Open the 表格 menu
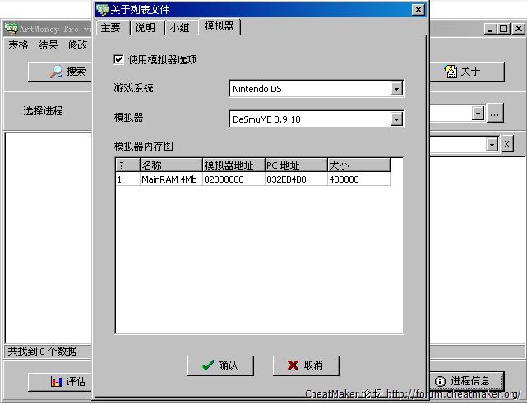 coord(18,45)
